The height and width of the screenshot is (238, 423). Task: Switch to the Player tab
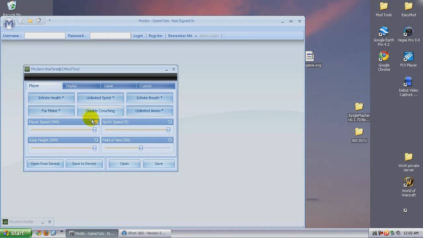[44, 86]
